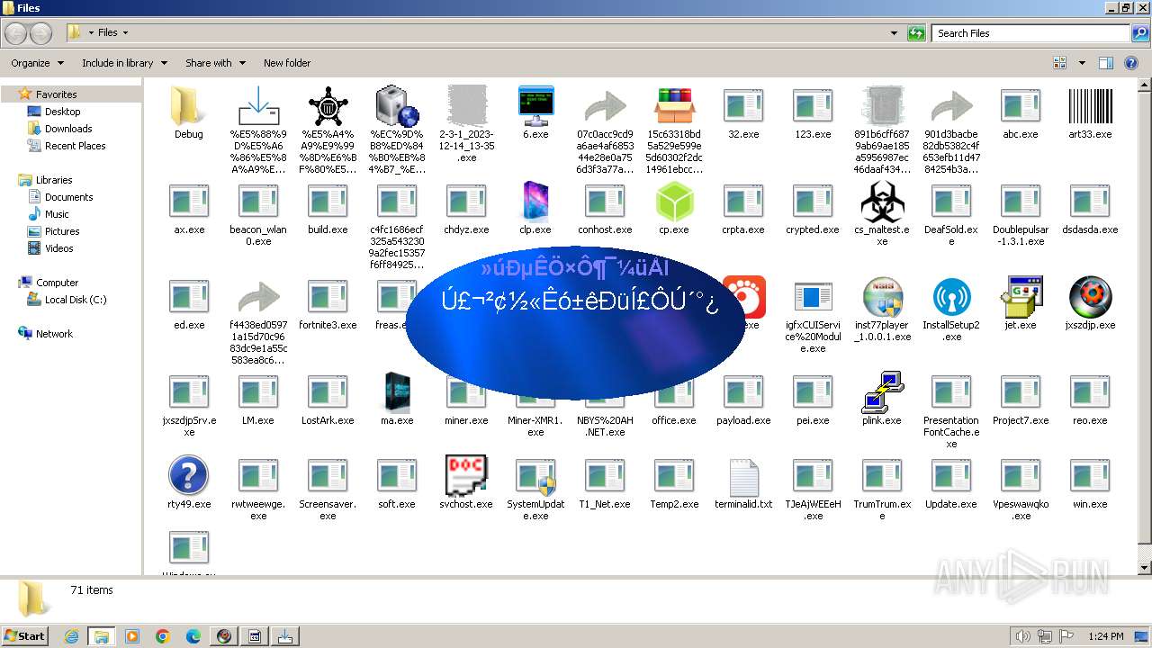
Task: Launch Microsoft Edge from taskbar
Action: pyautogui.click(x=193, y=636)
